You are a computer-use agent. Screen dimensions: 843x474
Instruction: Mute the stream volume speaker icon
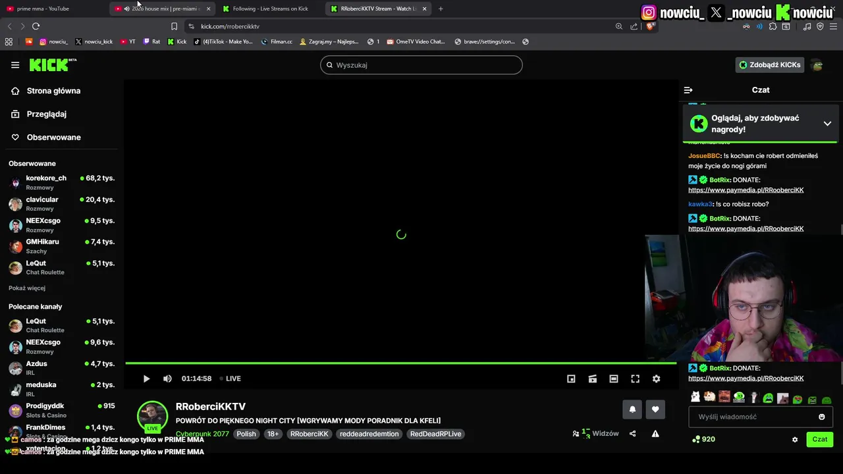(167, 379)
